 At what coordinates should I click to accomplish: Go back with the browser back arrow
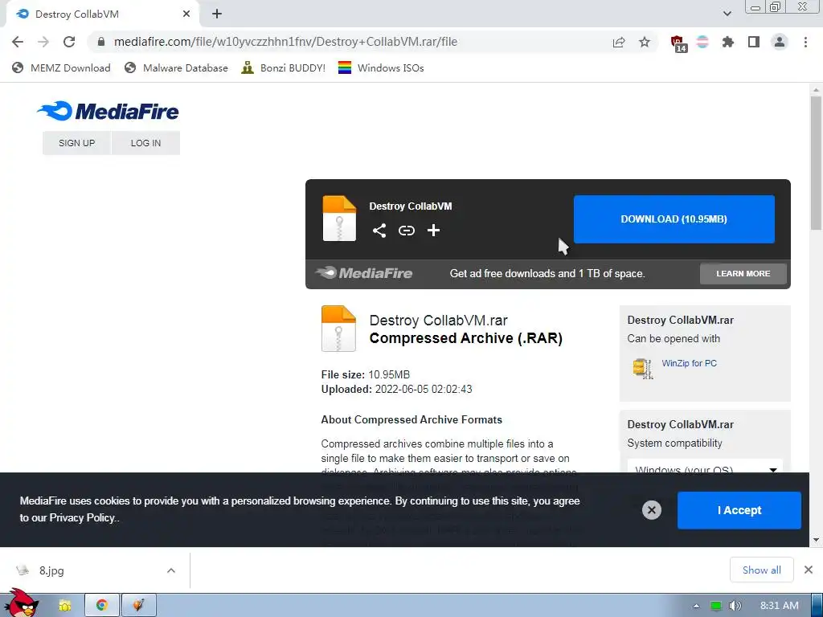point(18,42)
